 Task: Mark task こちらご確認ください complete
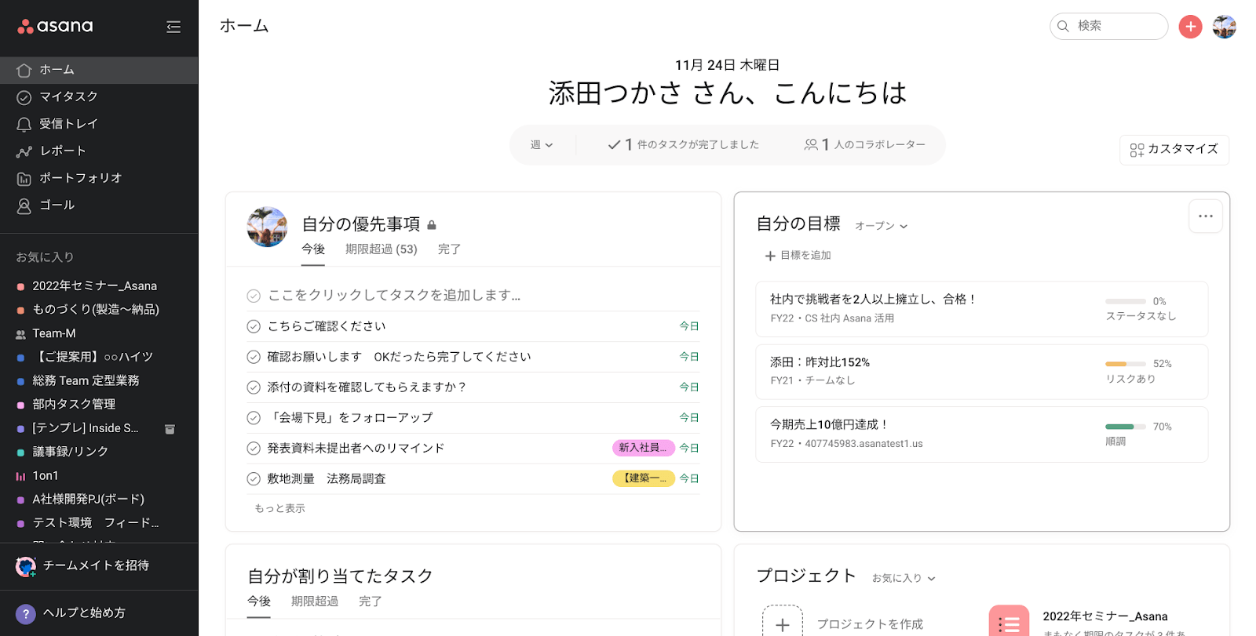coord(254,326)
